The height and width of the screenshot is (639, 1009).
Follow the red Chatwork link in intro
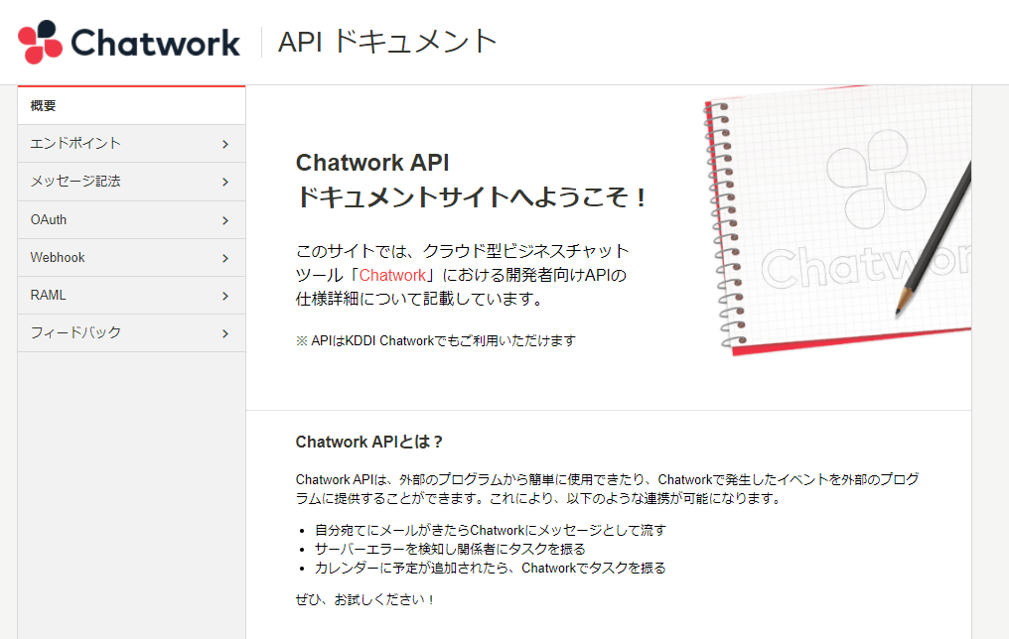(x=392, y=275)
